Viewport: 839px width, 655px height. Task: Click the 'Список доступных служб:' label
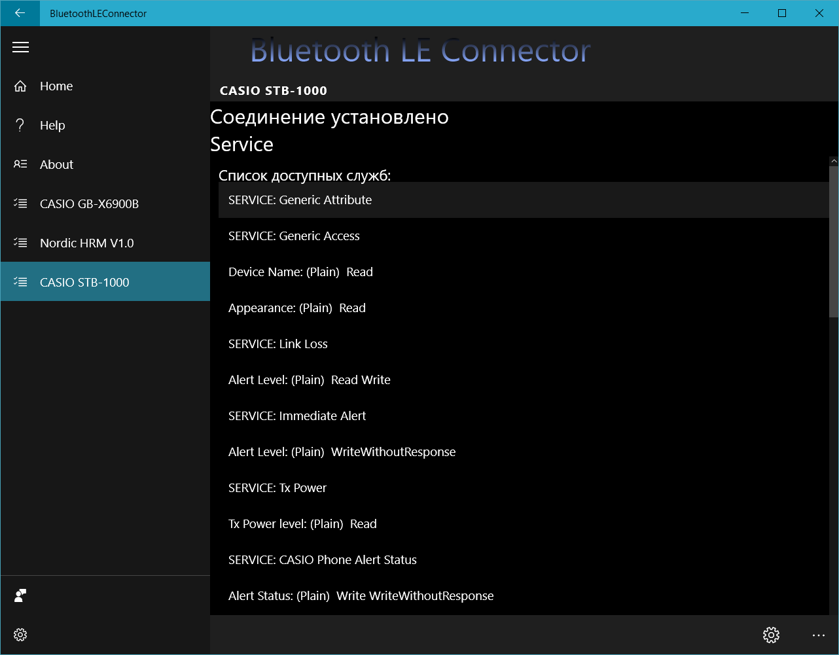pyautogui.click(x=304, y=175)
